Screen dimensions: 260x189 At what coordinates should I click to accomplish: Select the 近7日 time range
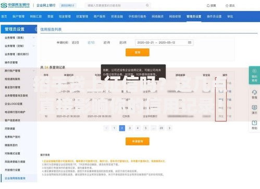click(x=91, y=43)
